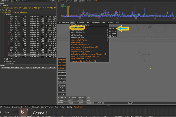Enable Scale manipulation mode
This screenshot has width=176, height=117.
(62, 90)
